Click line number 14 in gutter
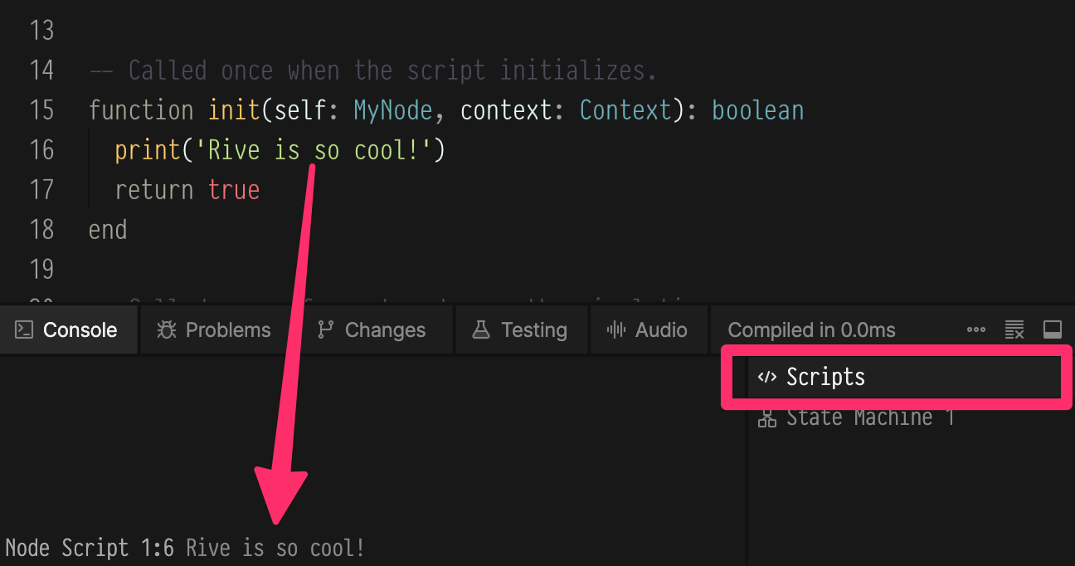1075x566 pixels. pos(41,71)
